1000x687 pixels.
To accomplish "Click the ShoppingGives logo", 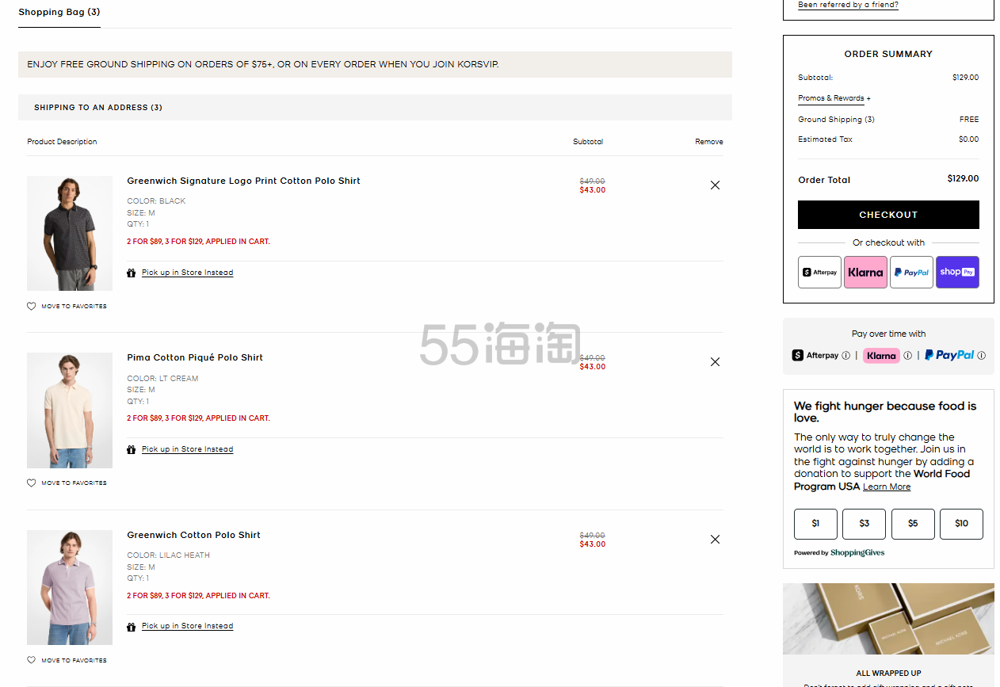I will (857, 553).
